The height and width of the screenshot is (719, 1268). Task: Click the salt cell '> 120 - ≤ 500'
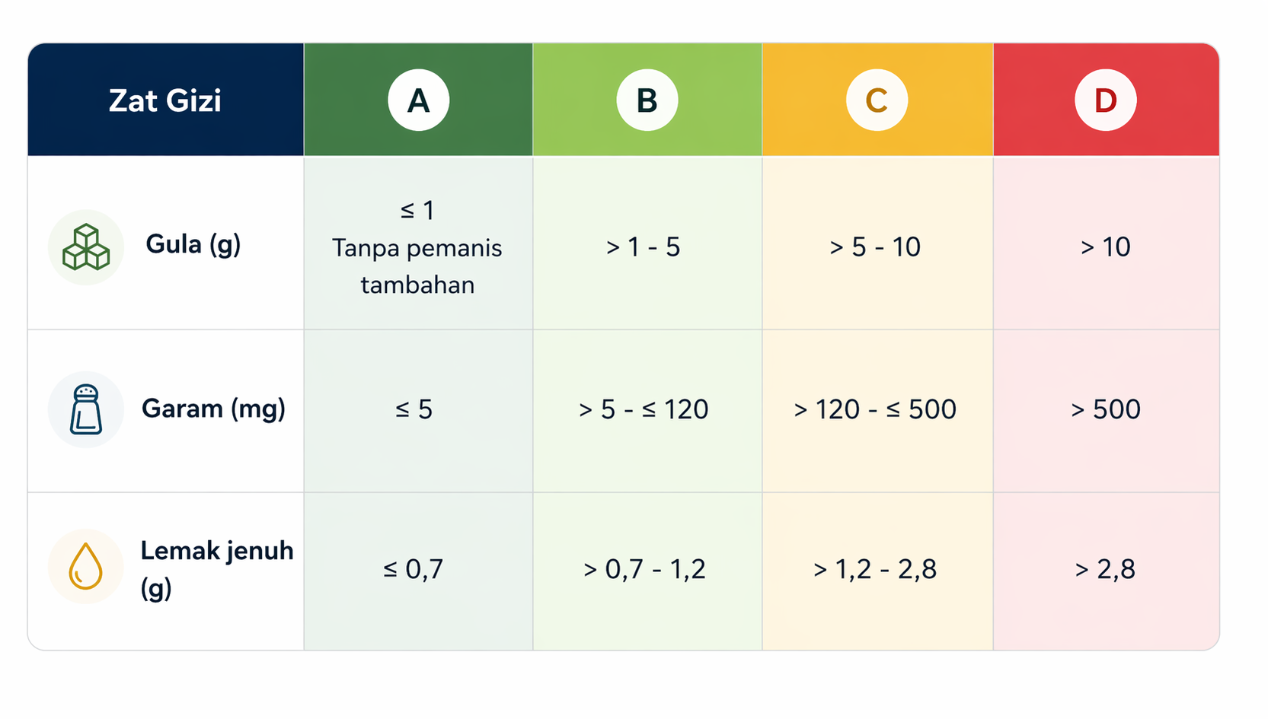point(875,410)
